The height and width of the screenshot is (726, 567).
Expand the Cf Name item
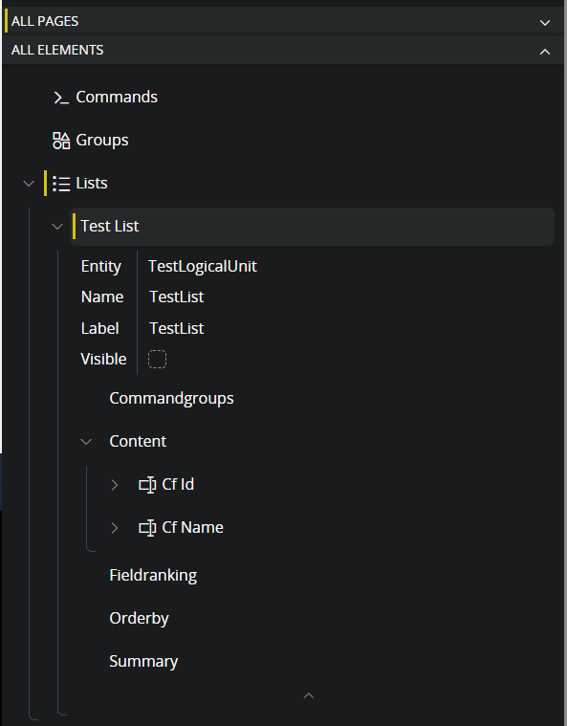pos(115,528)
